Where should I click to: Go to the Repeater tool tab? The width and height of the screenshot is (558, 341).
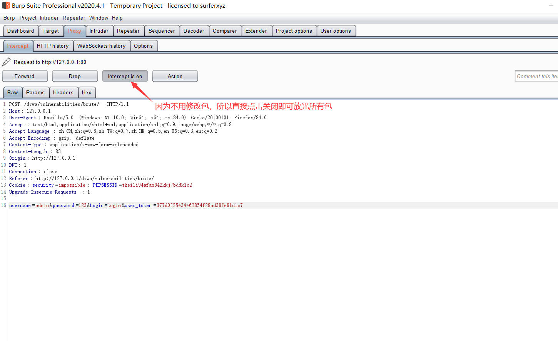(128, 31)
